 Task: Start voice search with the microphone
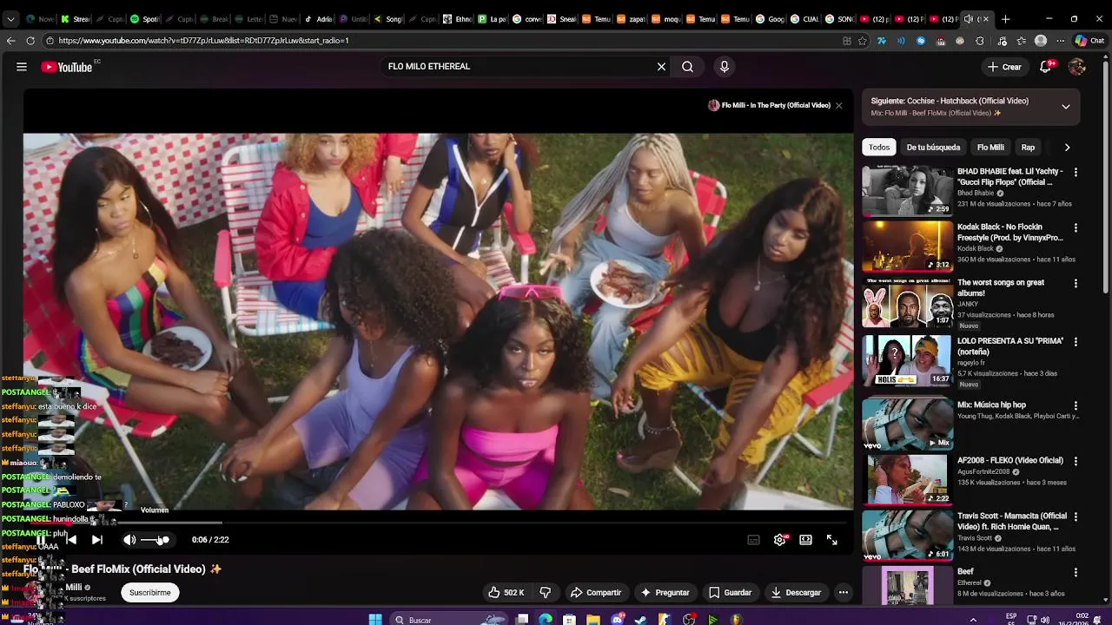coord(724,67)
